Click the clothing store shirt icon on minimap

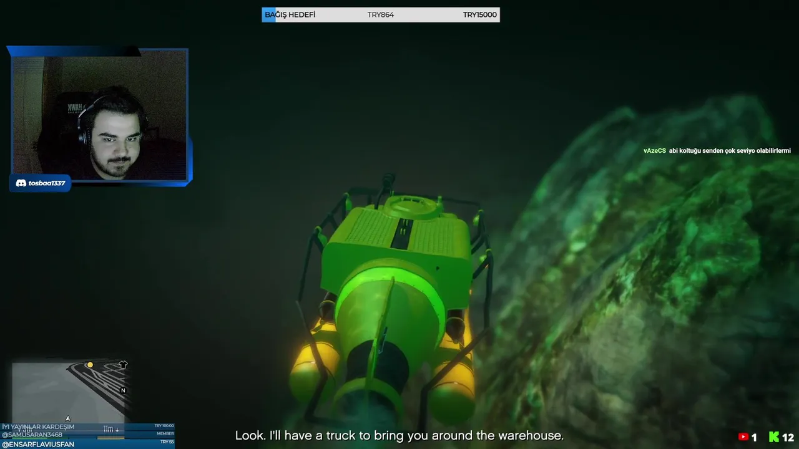click(x=123, y=364)
